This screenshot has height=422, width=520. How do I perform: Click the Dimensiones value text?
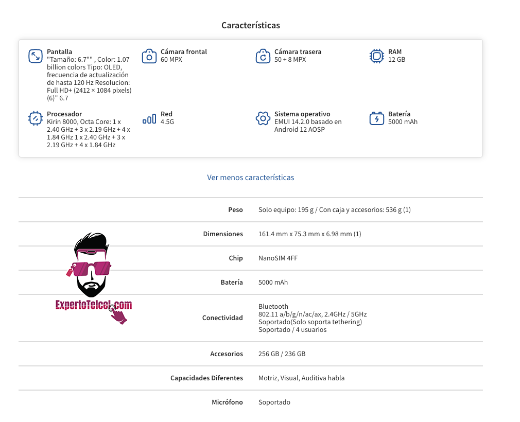(x=310, y=234)
